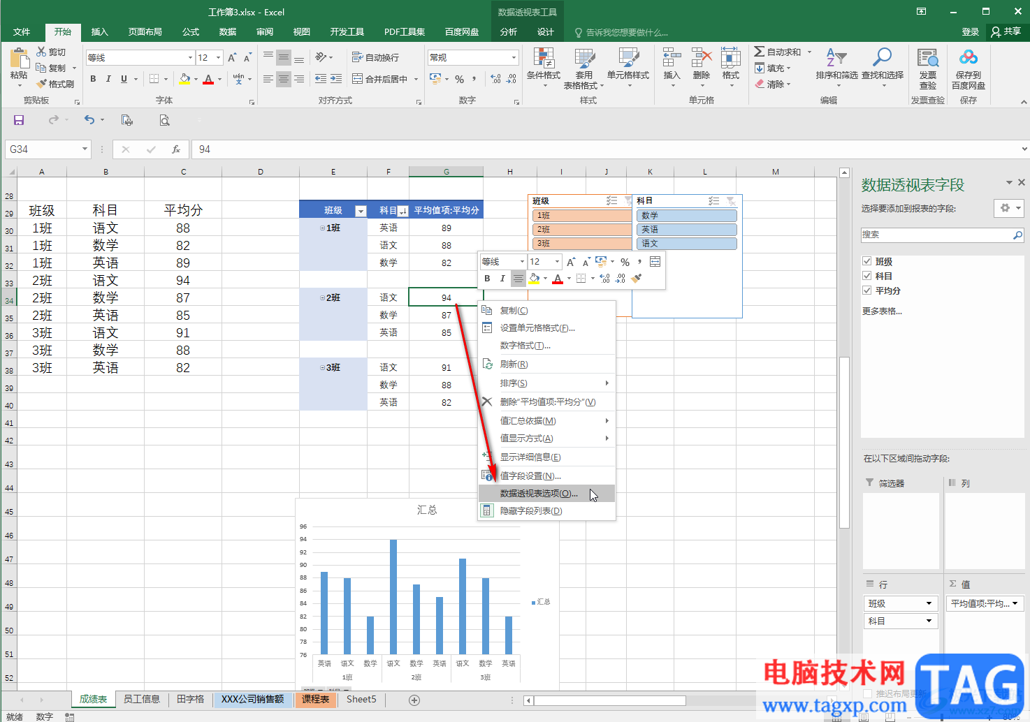Image resolution: width=1030 pixels, height=722 pixels.
Task: Add new sheet with plus button
Action: (x=414, y=700)
